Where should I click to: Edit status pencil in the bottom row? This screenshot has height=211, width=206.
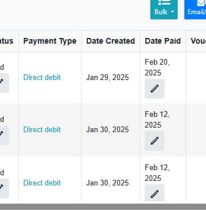(x=4, y=188)
